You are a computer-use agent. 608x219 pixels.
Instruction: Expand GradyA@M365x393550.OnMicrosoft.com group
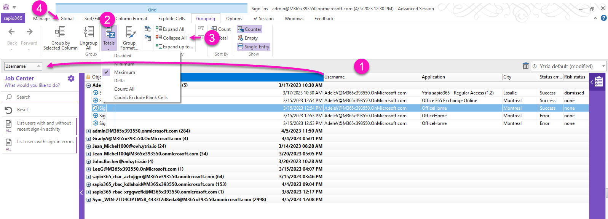click(x=89, y=139)
